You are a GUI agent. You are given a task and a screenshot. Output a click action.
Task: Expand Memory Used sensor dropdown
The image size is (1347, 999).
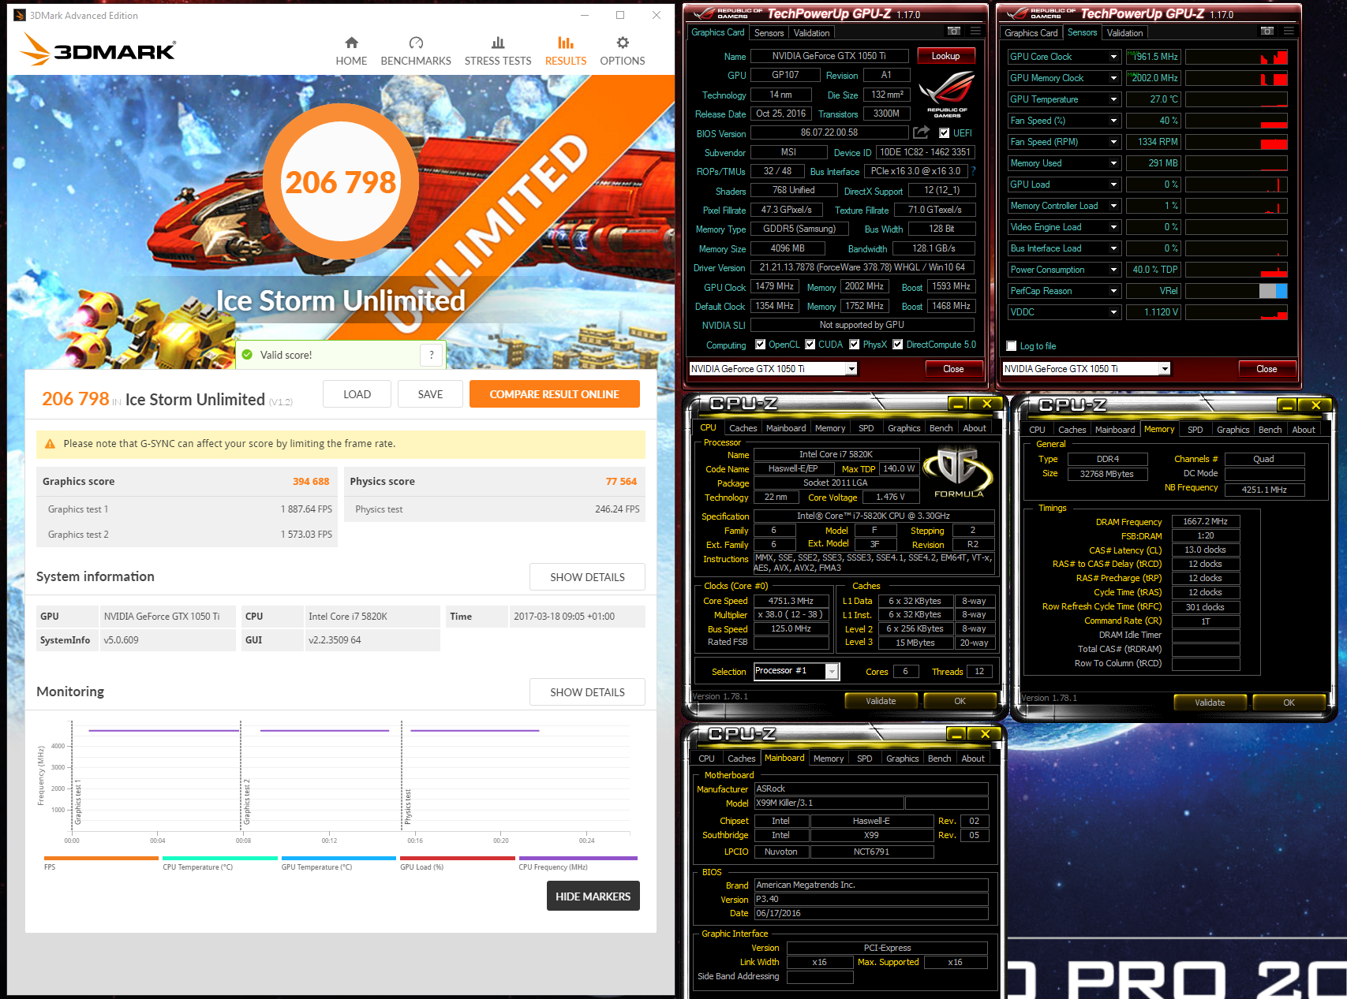[x=1113, y=163]
